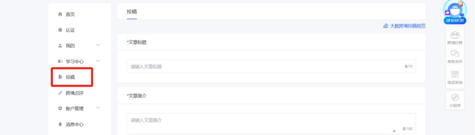The width and height of the screenshot is (475, 135).
Task: Click the book icon beside 学习中心
Action: 60,62
